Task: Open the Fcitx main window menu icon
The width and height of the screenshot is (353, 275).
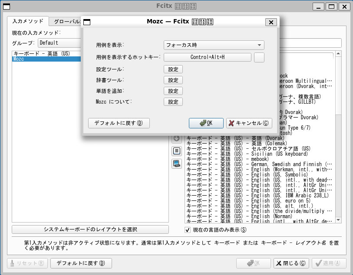Action: 7,7
